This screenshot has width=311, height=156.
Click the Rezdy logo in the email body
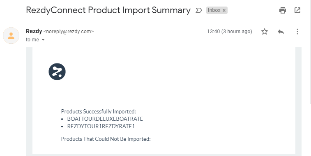(57, 72)
